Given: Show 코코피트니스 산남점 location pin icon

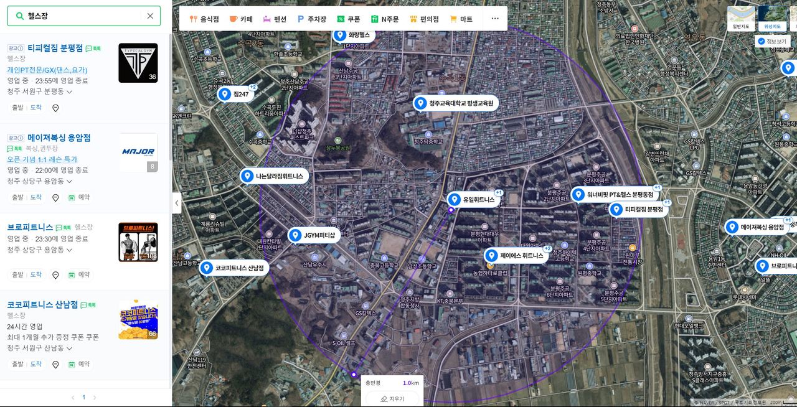Looking at the screenshot, I should pos(55,365).
